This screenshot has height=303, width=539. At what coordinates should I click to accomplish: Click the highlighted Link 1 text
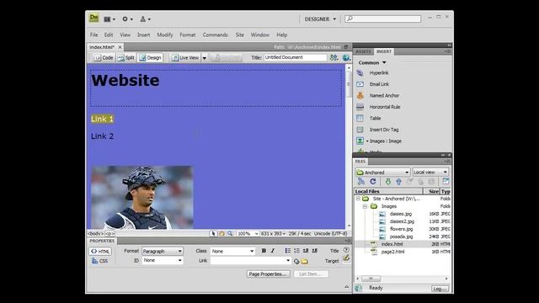click(x=102, y=119)
